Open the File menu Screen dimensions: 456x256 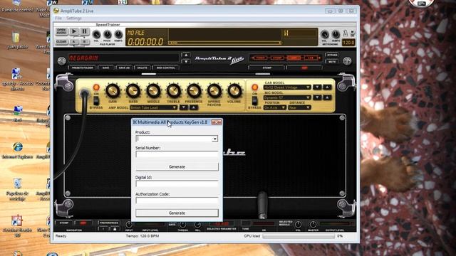click(x=58, y=18)
